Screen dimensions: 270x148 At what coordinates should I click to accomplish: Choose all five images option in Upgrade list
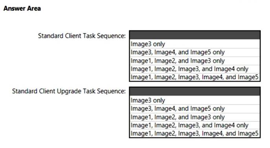(x=195, y=134)
